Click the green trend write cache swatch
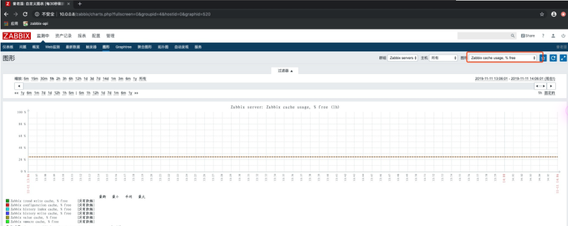Image resolution: width=568 pixels, height=226 pixels. [x=7, y=201]
